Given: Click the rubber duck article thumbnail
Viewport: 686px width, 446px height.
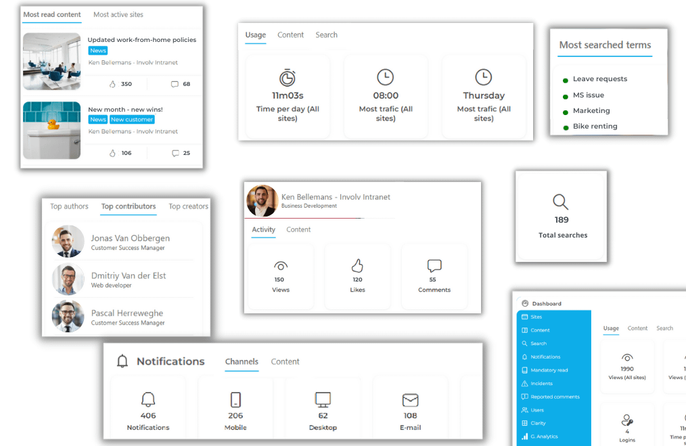Looking at the screenshot, I should [51, 130].
